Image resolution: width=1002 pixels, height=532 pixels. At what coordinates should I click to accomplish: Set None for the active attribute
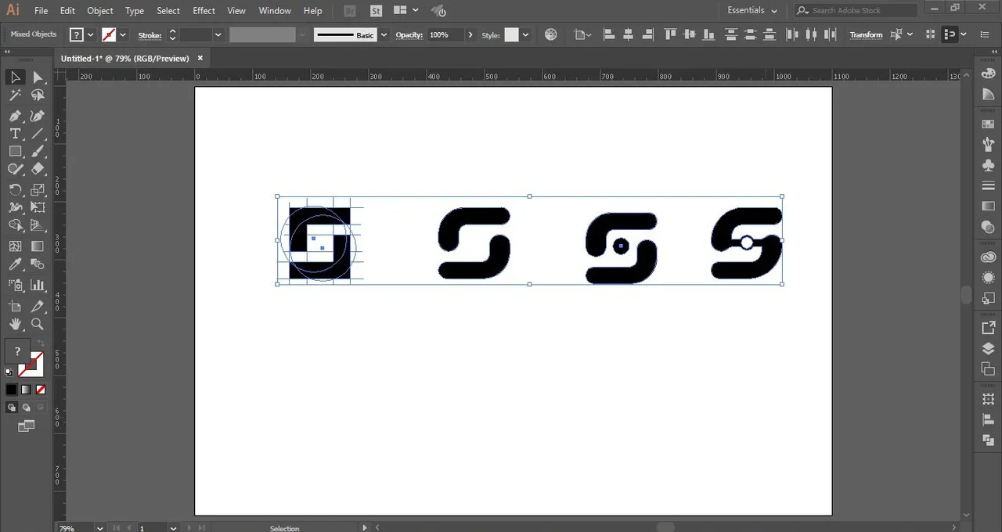41,389
